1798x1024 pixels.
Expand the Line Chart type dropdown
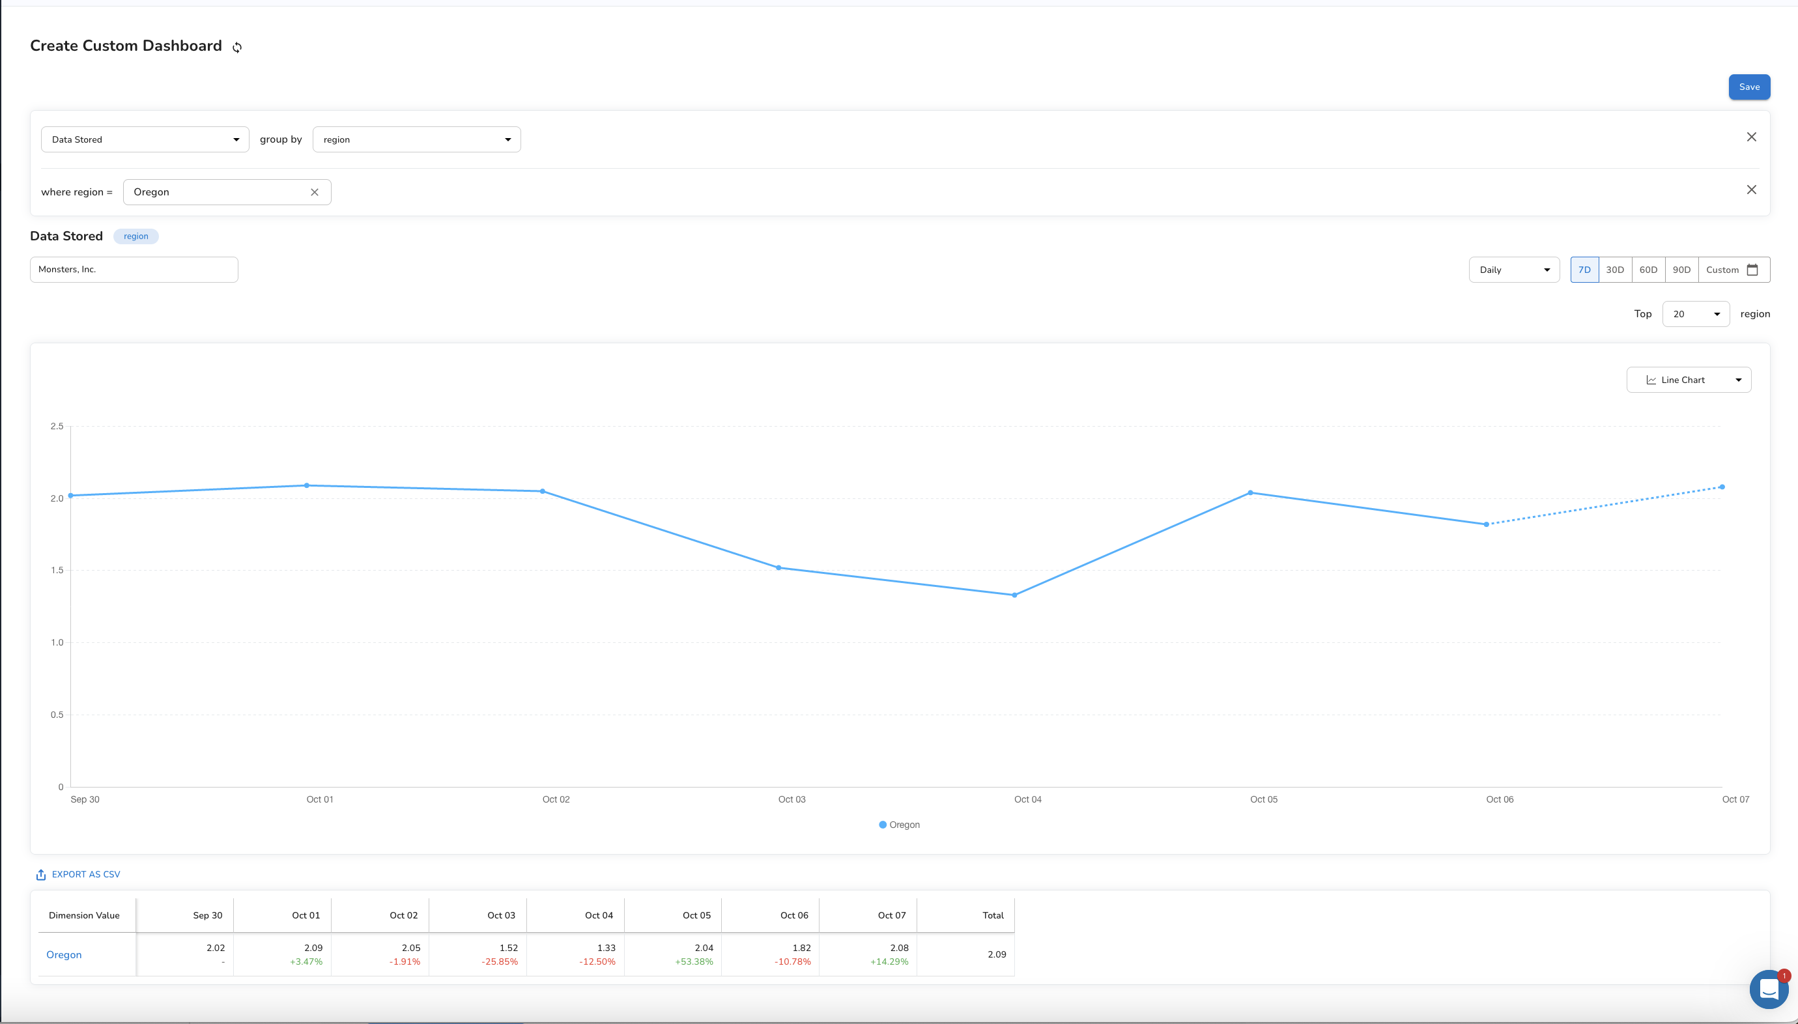click(1688, 380)
